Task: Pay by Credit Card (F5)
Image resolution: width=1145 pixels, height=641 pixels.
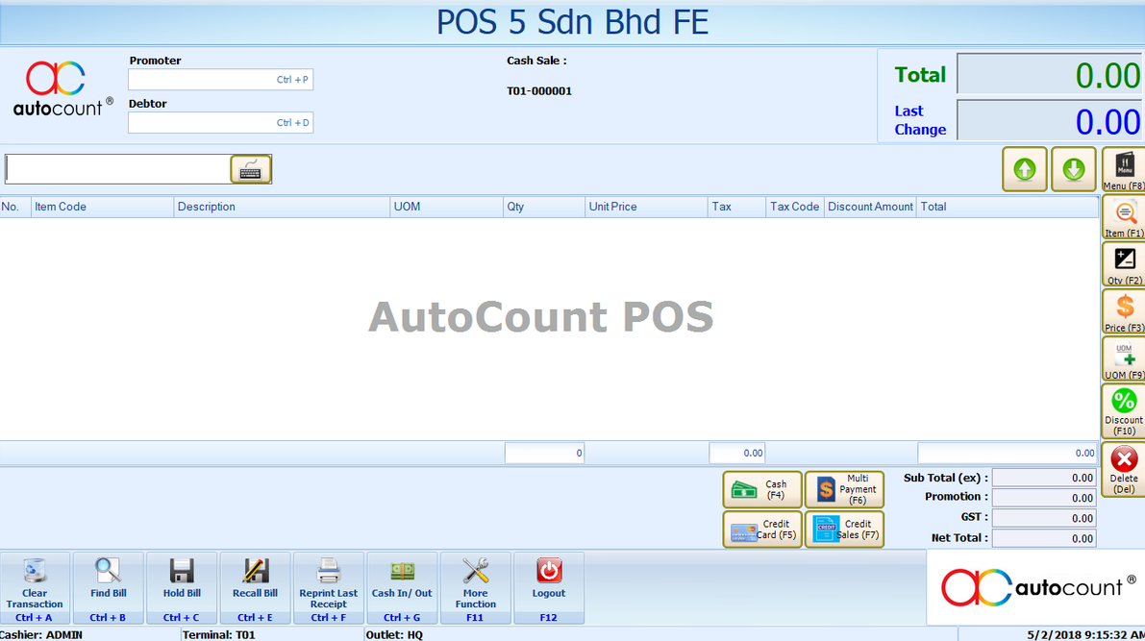Action: pos(762,530)
